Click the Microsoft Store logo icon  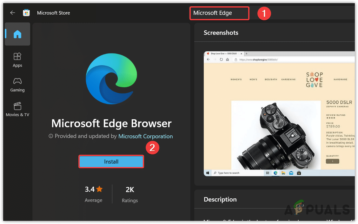point(26,13)
